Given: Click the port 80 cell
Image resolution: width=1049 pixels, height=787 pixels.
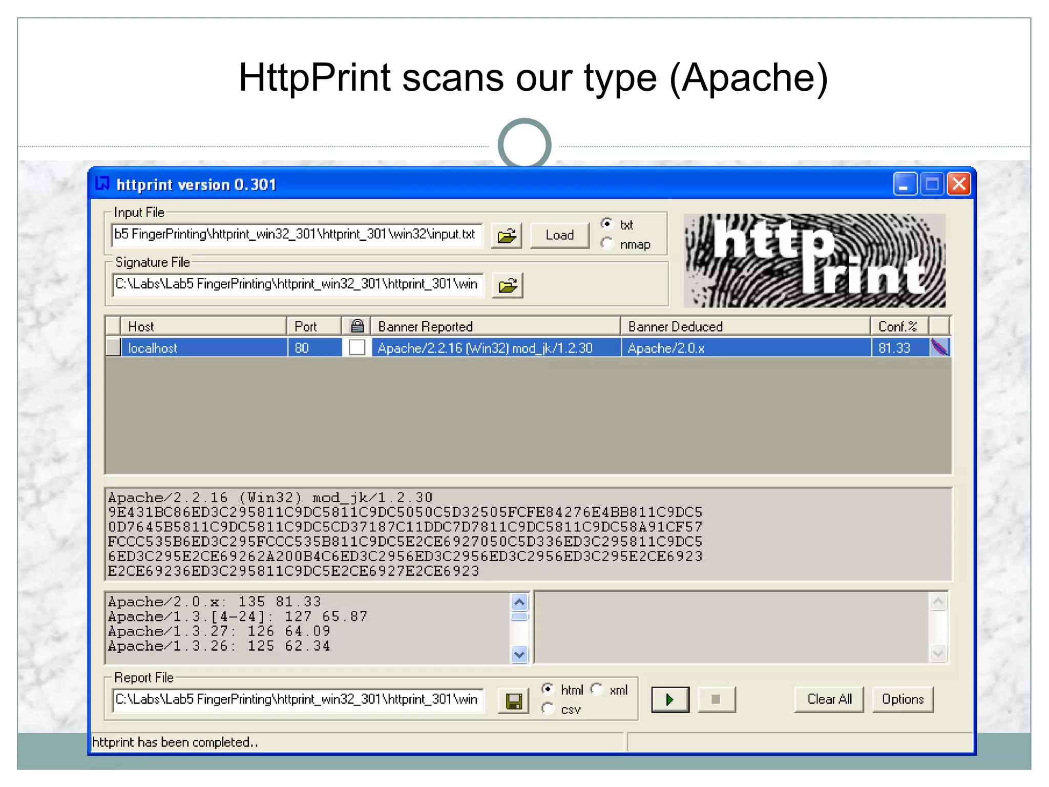Looking at the screenshot, I should [314, 347].
